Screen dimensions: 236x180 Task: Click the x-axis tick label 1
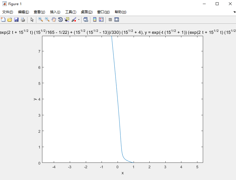pyautogui.click(x=134, y=167)
